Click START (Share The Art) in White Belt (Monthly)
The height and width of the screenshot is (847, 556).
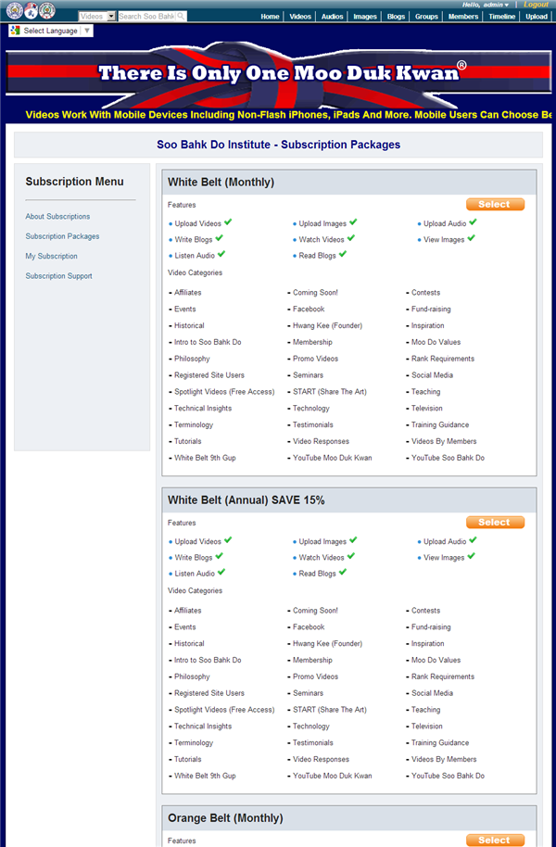(x=330, y=392)
